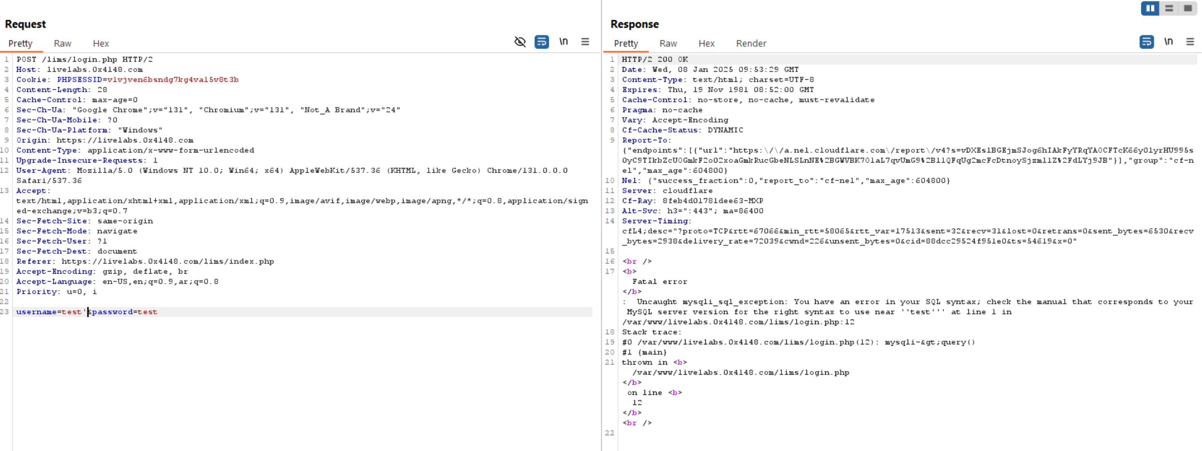Switch to Request Raw tab
1202x451 pixels.
coord(63,43)
